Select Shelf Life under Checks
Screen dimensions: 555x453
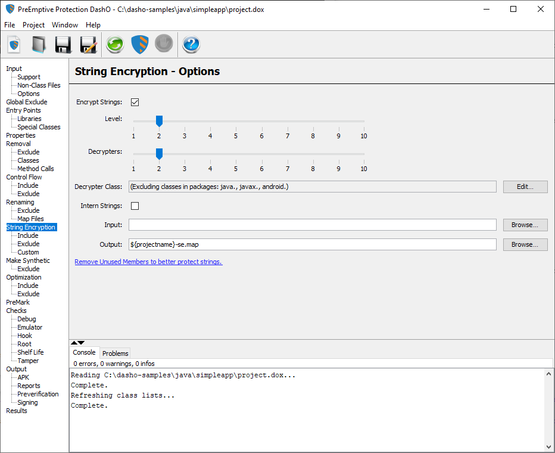pyautogui.click(x=30, y=352)
